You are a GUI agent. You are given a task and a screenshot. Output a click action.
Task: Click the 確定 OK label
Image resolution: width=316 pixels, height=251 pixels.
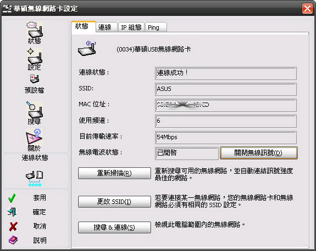40,212
